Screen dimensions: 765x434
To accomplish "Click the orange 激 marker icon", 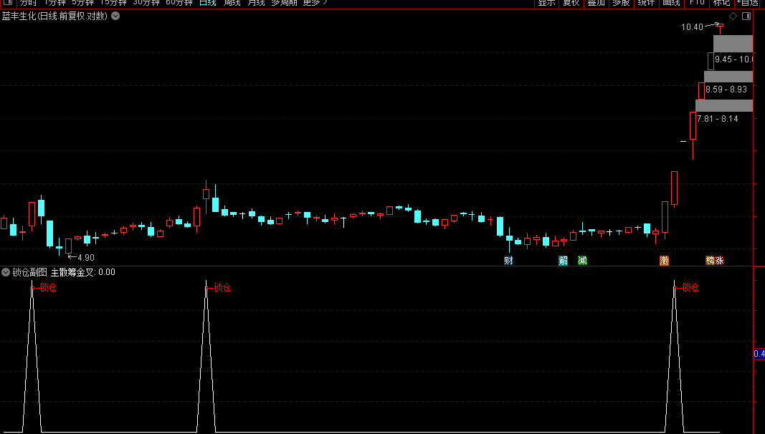I will coord(664,261).
